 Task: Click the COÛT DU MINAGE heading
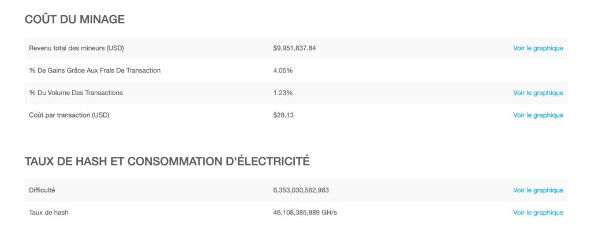click(74, 19)
